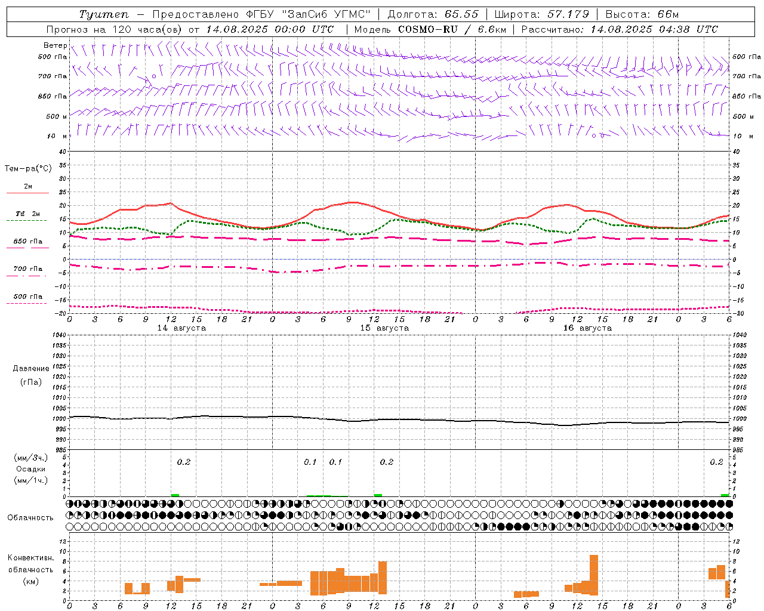This screenshot has width=764, height=611.
Task: Click the "(мм/1ч.)" precipitation unit label
Action: point(31,480)
